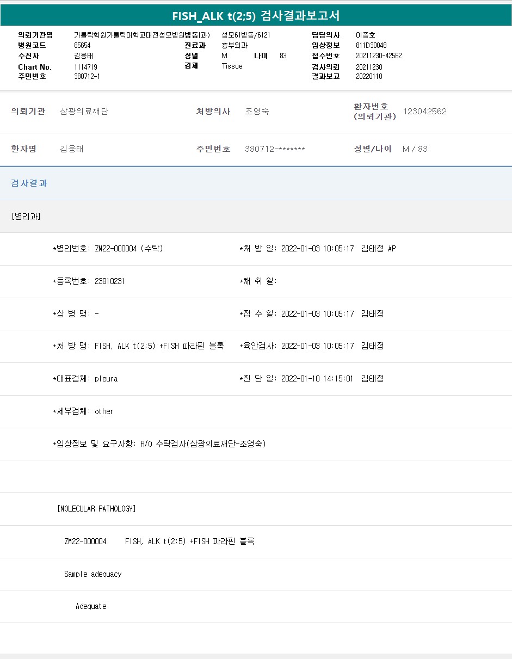Click the 진료과 value 흉부외과
Image resolution: width=512 pixels, height=659 pixels.
tap(235, 46)
